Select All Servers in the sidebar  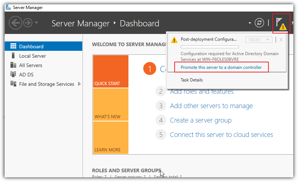point(44,65)
